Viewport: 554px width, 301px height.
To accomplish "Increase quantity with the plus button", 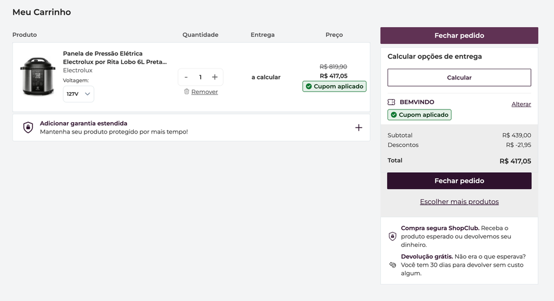I will pyautogui.click(x=215, y=77).
